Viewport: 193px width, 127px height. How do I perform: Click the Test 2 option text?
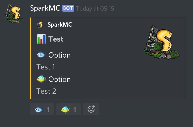click(x=46, y=91)
